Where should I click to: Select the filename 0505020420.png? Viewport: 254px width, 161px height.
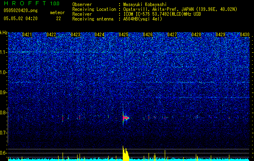pyautogui.click(x=21, y=11)
